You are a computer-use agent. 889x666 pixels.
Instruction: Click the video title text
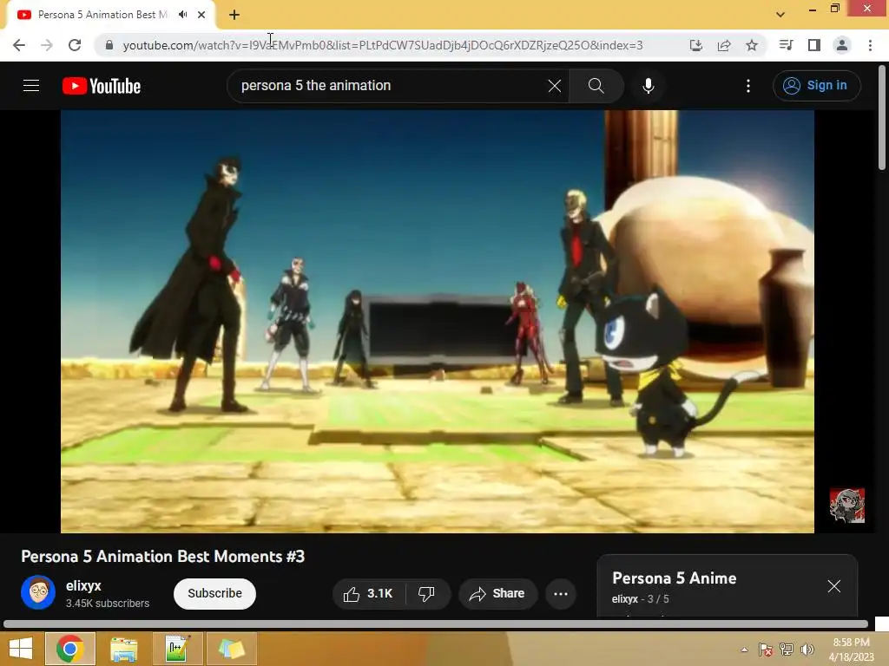point(162,557)
